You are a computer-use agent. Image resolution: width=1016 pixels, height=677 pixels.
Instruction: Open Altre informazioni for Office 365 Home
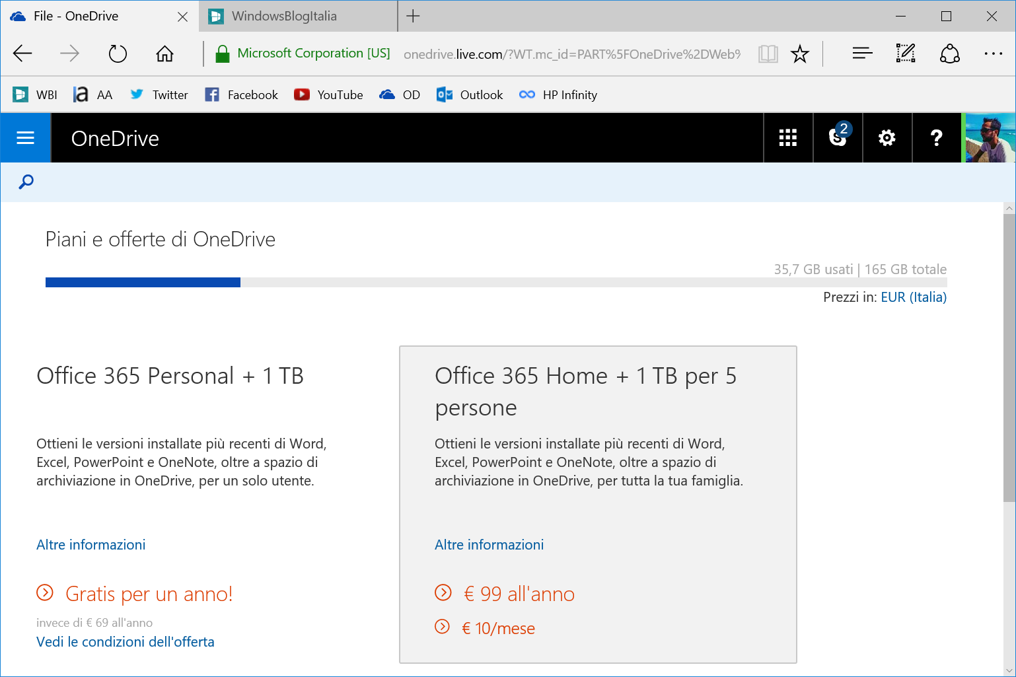[x=489, y=545]
